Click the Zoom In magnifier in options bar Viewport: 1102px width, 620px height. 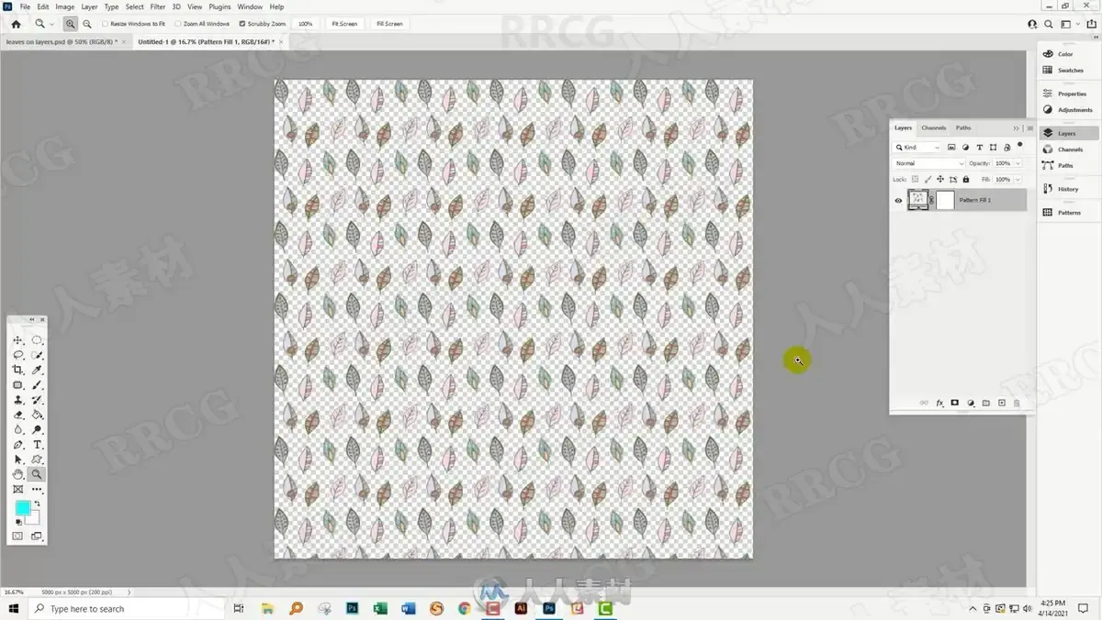[71, 24]
